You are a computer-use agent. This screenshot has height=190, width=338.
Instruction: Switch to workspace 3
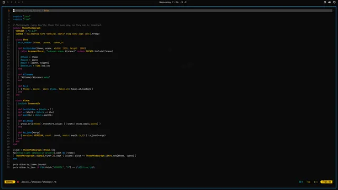click(x=15, y=2)
